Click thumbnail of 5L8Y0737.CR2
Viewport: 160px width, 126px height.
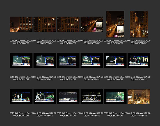click(x=92, y=60)
